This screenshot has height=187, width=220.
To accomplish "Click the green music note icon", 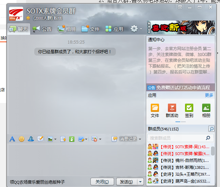I will 72,139.
